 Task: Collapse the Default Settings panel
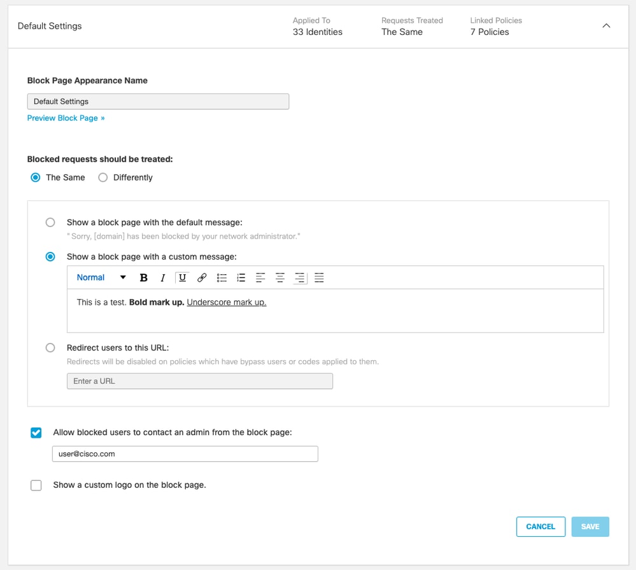point(606,26)
